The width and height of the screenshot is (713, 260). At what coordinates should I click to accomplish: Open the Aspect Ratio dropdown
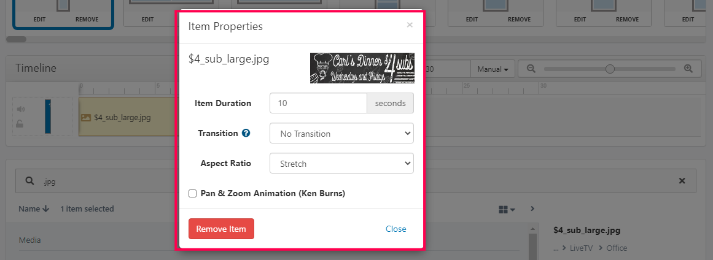pos(341,164)
